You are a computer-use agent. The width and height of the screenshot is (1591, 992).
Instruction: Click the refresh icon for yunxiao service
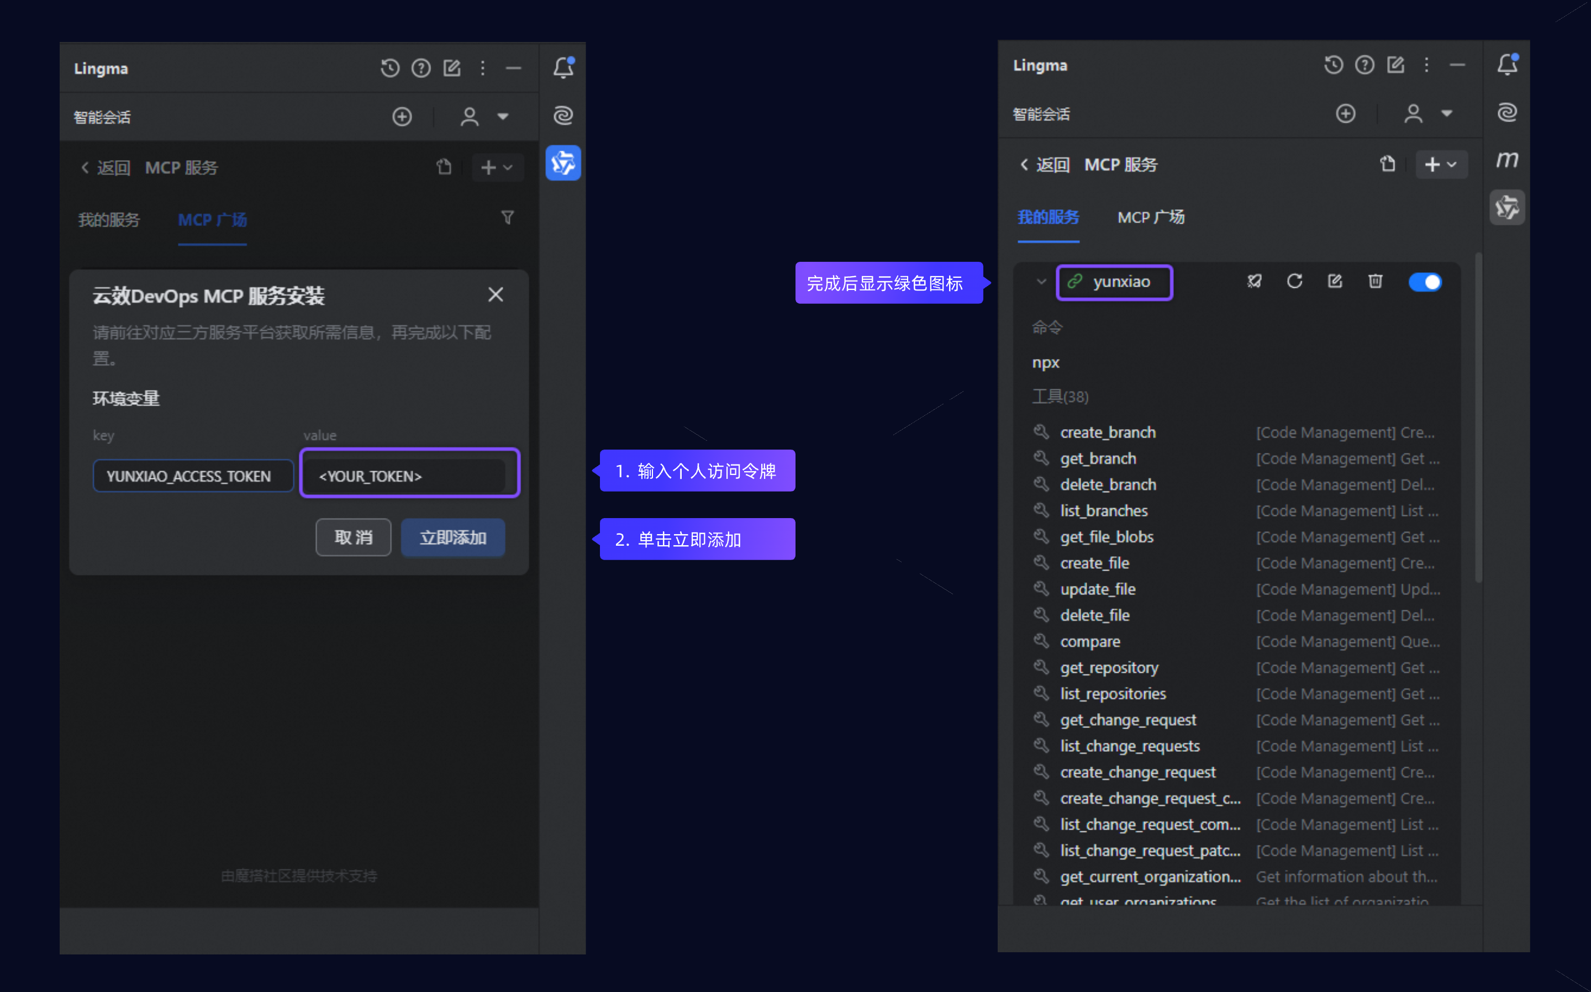1294,282
